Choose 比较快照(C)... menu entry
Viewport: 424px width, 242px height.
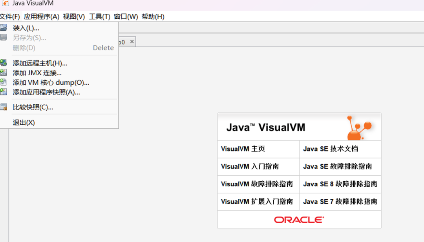point(59,107)
